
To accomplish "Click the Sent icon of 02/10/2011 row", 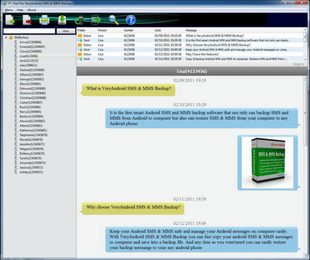I will [x=80, y=40].
